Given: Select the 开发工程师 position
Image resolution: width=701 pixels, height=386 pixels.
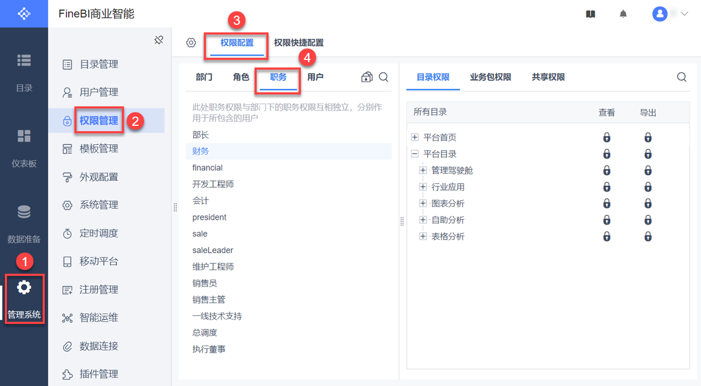Looking at the screenshot, I should tap(213, 184).
